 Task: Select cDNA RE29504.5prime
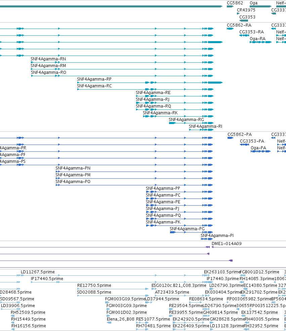click(186, 306)
